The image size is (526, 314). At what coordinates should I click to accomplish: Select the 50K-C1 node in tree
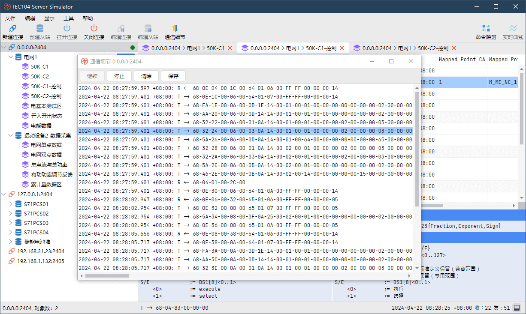point(39,67)
